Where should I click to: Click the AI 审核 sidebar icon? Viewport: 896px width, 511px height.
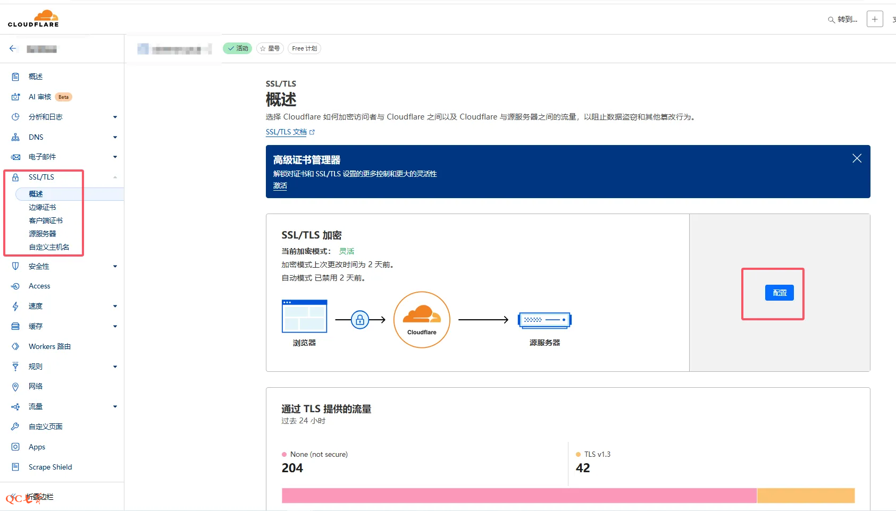tap(15, 97)
